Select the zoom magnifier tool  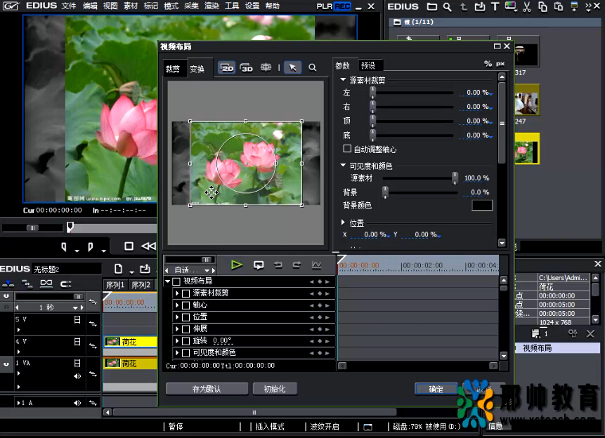click(x=312, y=68)
